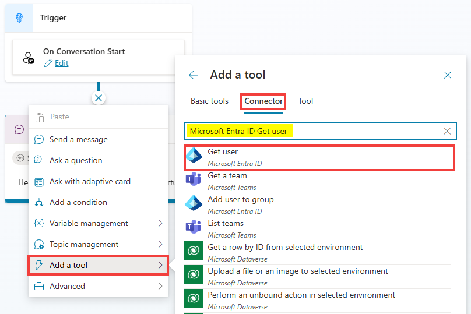471x314 pixels.
Task: Select the Connector tab
Action: coord(263,101)
